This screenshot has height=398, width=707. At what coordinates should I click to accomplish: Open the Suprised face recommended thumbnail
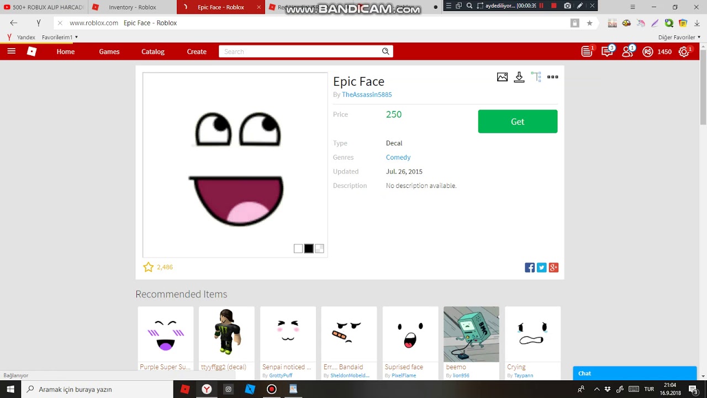pyautogui.click(x=410, y=334)
